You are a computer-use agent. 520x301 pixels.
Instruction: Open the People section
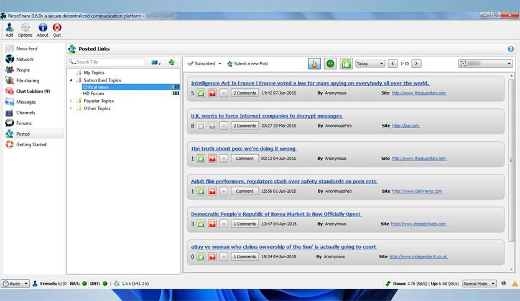[23, 70]
